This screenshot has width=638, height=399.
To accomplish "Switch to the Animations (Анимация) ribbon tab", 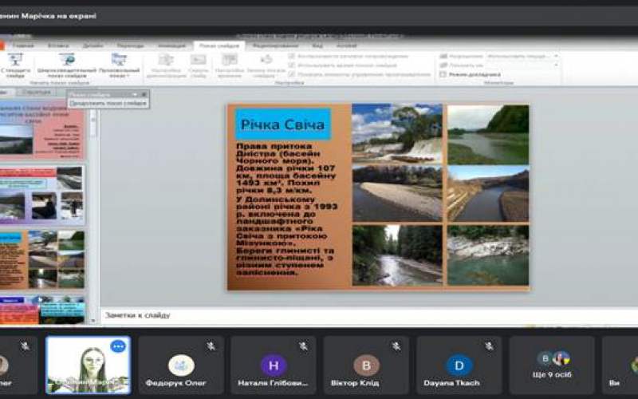I will 171,45.
